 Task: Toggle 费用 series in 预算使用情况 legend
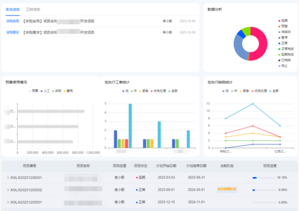68,91
